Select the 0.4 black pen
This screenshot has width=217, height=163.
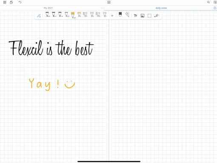pos(48,15)
